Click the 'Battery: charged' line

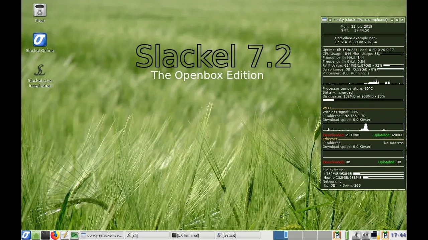(x=337, y=92)
